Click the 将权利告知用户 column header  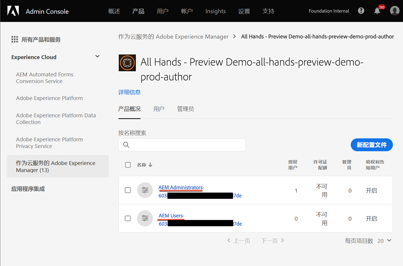click(x=375, y=165)
